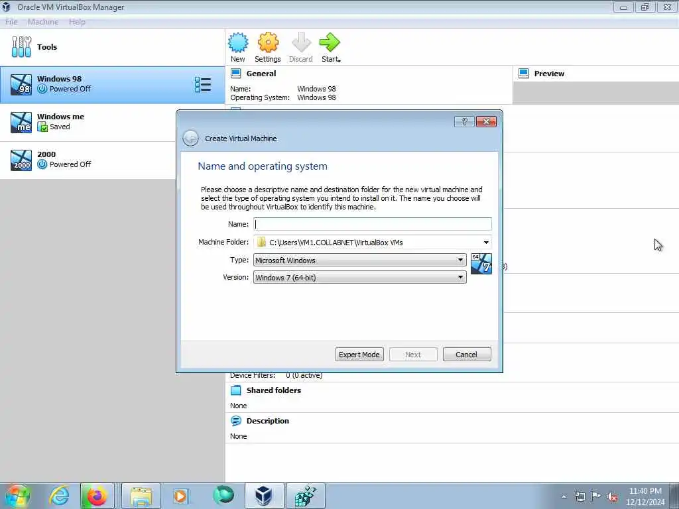Open the Help menu
The image size is (679, 509).
[x=77, y=22]
